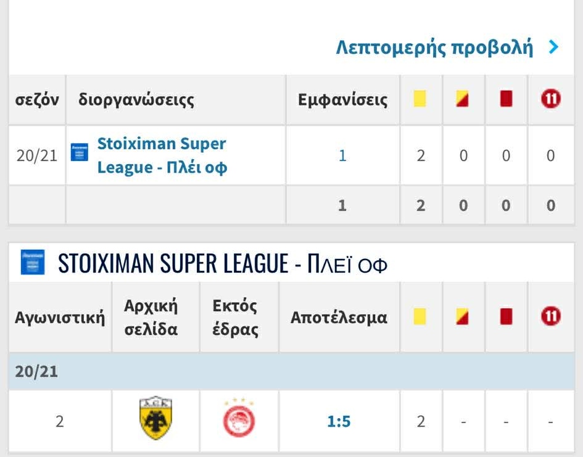Click the Εμφανίσεις column header
583x457 pixels.
coord(342,100)
